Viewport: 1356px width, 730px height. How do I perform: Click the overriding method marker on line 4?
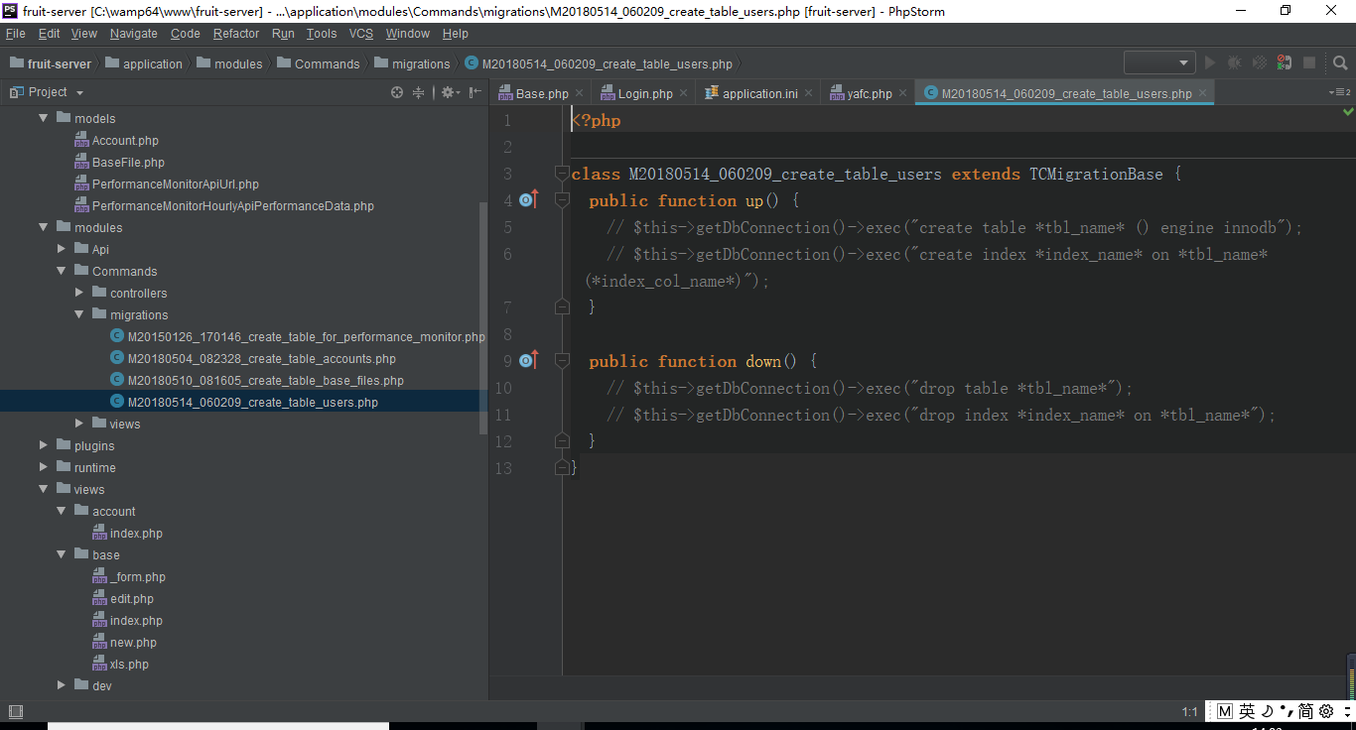tap(528, 200)
